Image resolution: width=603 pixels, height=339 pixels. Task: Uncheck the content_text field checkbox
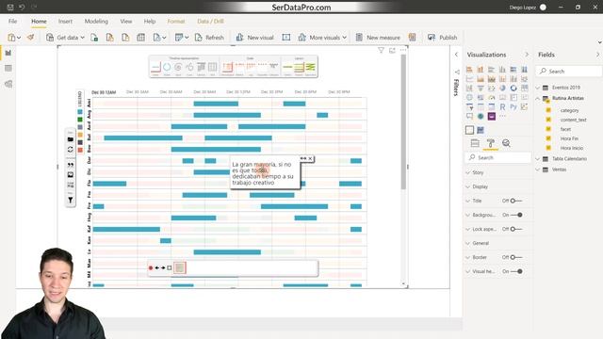point(548,120)
